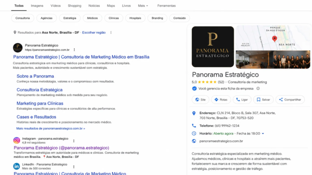
Task: Select the Conteúdo filter chip
Action: pyautogui.click(x=180, y=18)
